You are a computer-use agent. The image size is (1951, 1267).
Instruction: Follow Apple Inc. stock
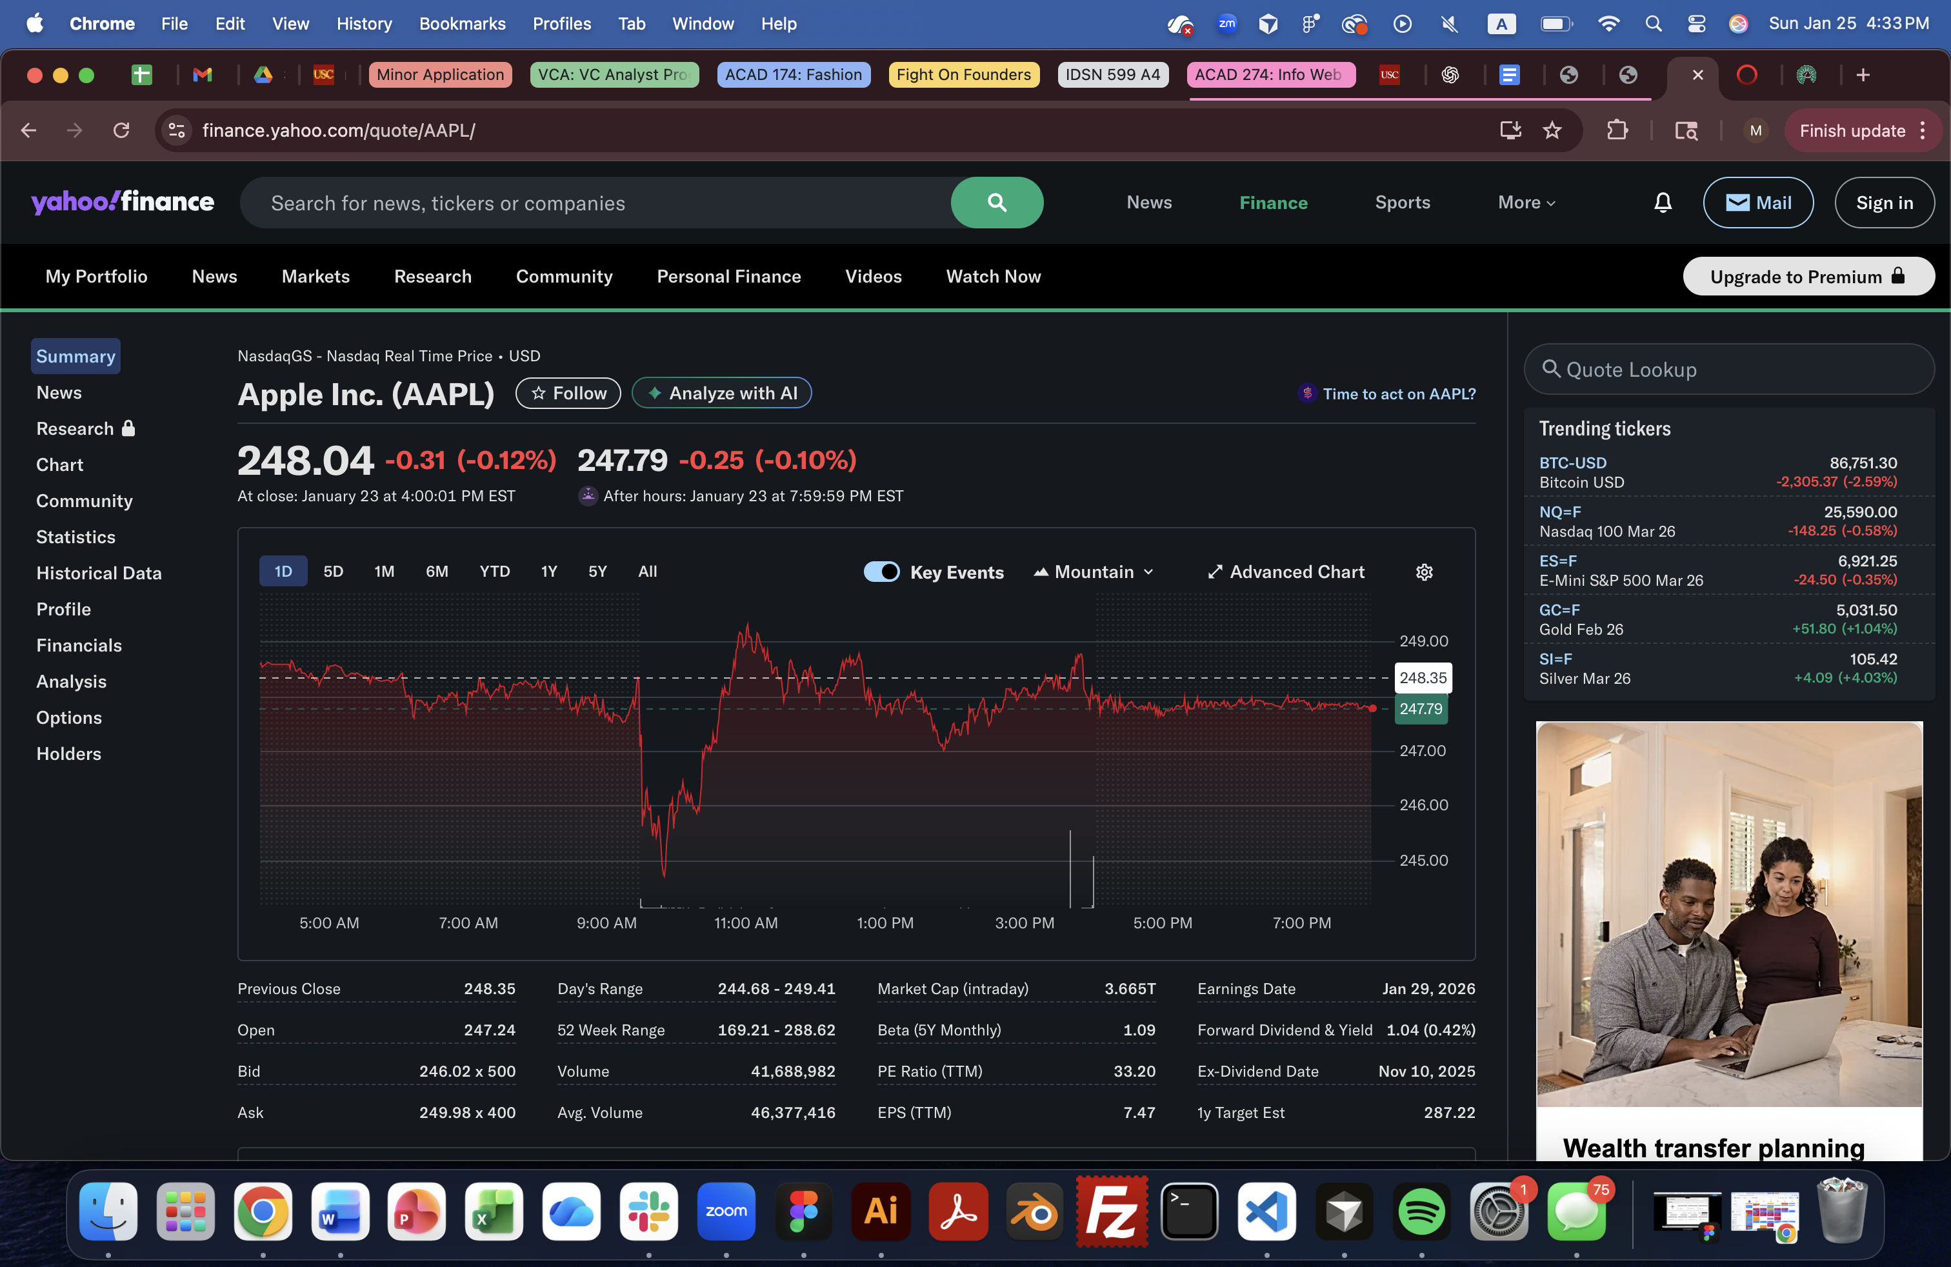pyautogui.click(x=567, y=394)
